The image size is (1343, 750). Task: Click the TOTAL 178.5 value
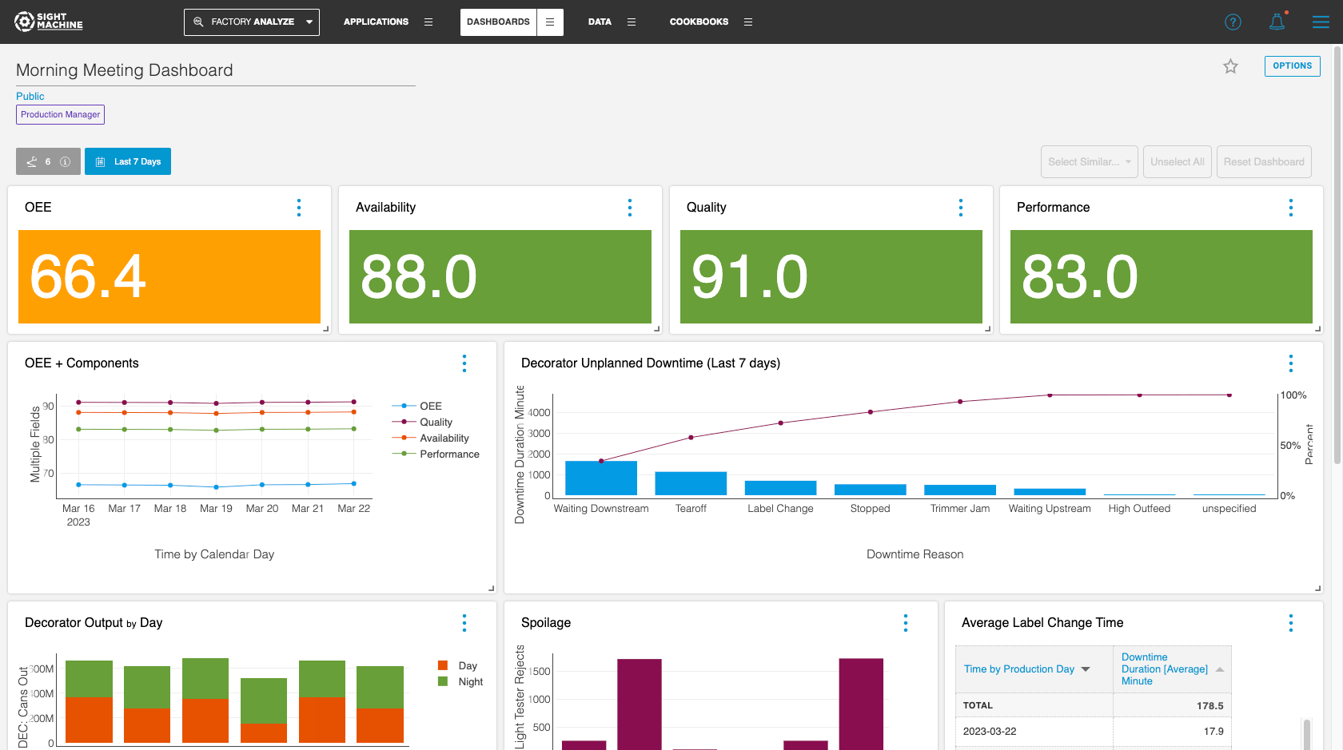point(1209,706)
